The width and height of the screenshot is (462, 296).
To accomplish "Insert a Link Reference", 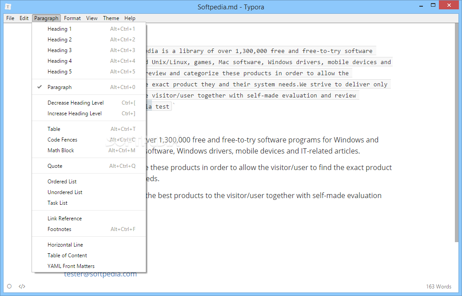I will coord(89,219).
